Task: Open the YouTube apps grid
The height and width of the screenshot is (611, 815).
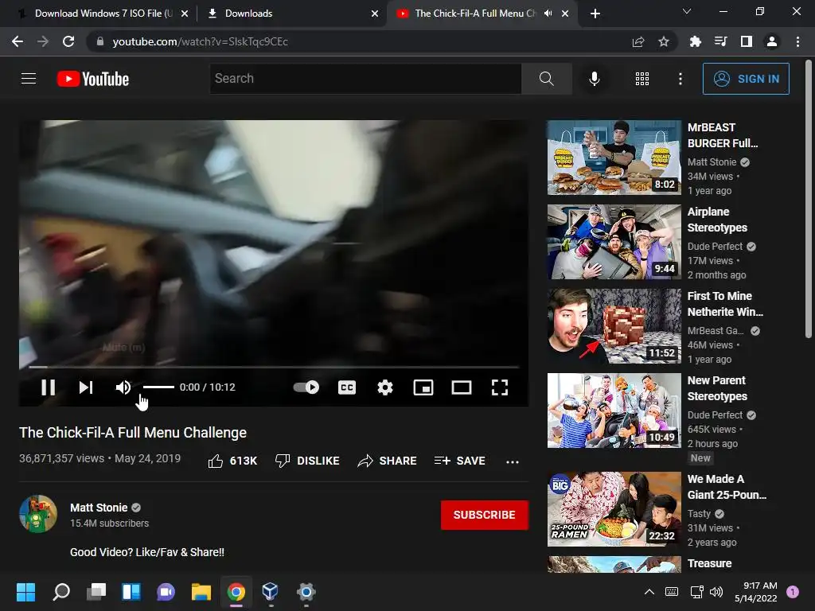Action: coord(642,79)
